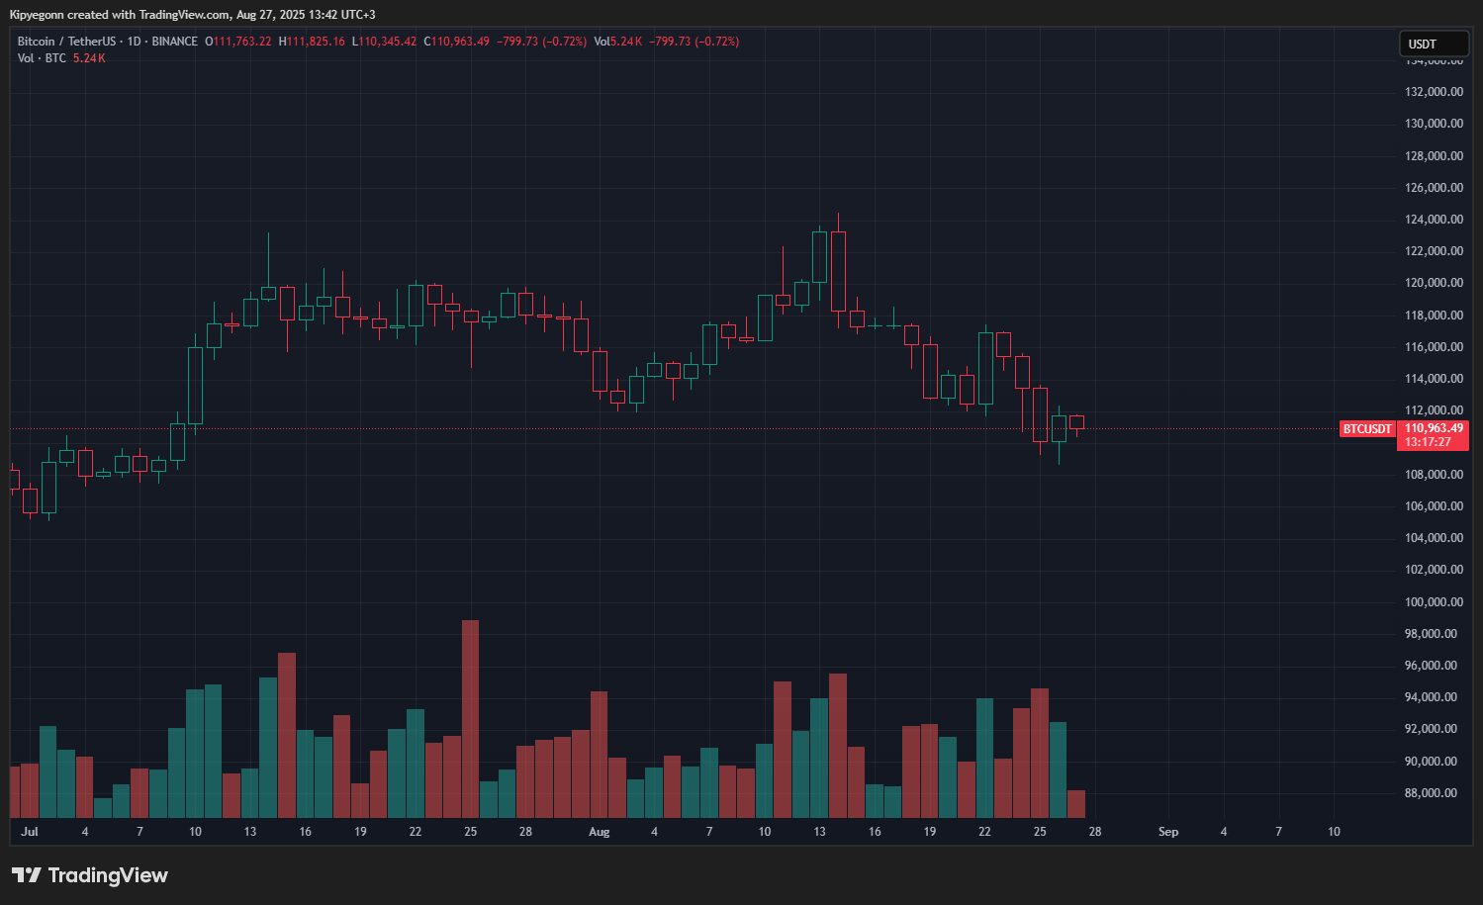
Task: Click the 88,000.00 level on the price axis
Action: tap(1431, 793)
